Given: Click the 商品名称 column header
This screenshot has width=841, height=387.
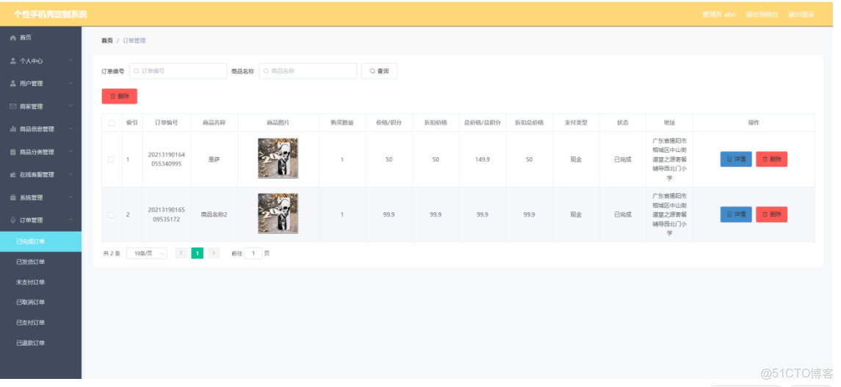Looking at the screenshot, I should (x=214, y=123).
